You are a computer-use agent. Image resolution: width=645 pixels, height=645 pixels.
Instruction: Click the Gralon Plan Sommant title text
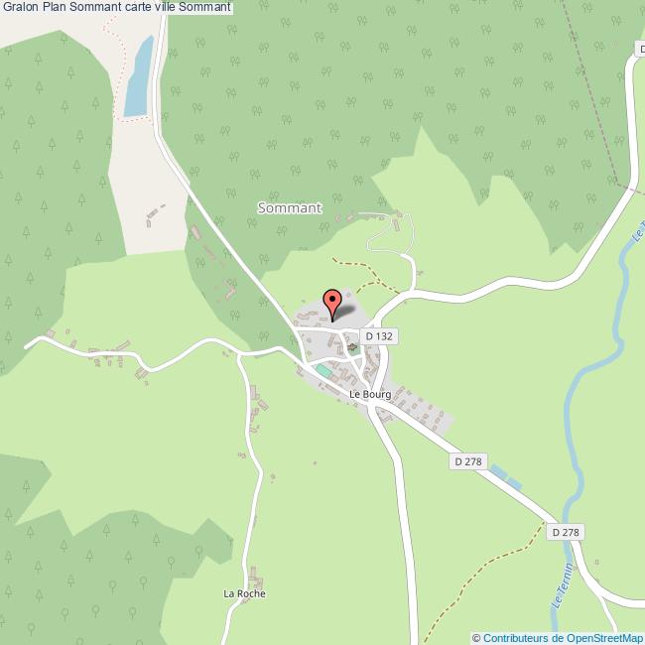116,7
